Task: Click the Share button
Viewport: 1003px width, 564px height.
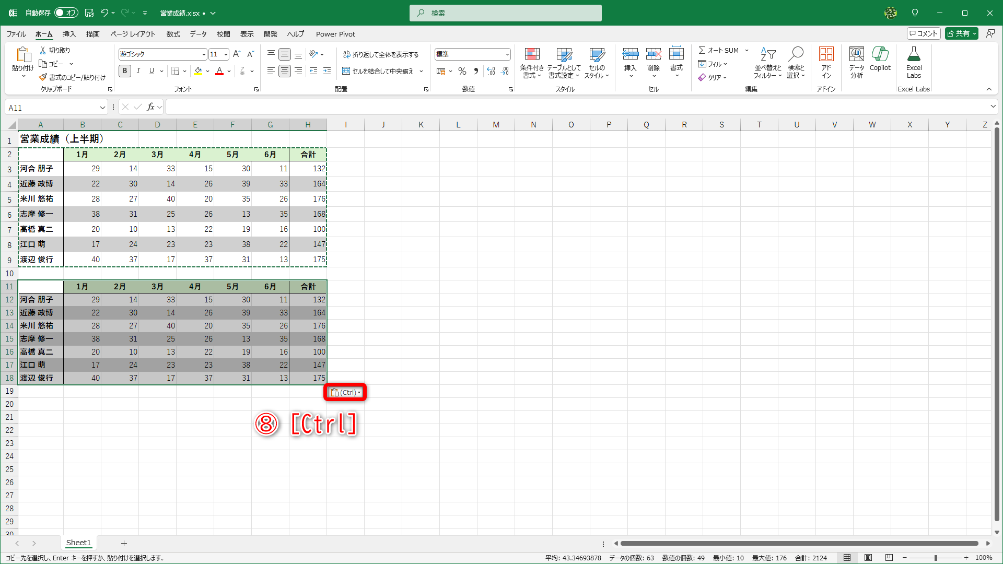Action: pyautogui.click(x=959, y=33)
